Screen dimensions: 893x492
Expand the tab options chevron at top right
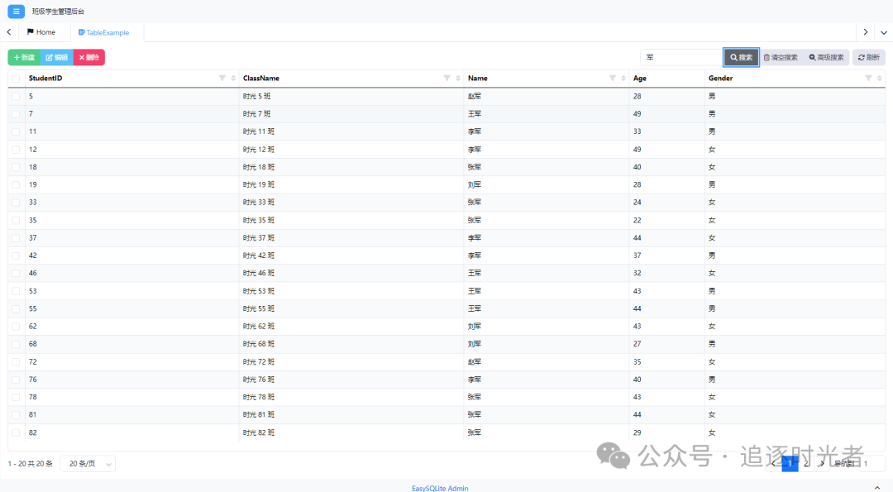884,31
